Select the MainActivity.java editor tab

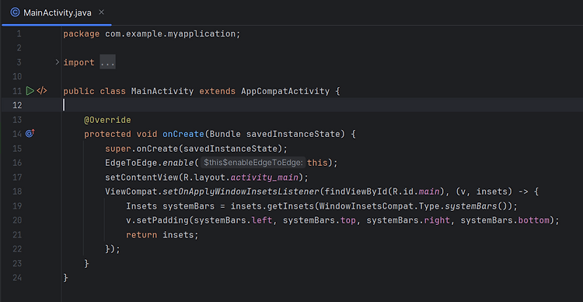pyautogui.click(x=57, y=12)
